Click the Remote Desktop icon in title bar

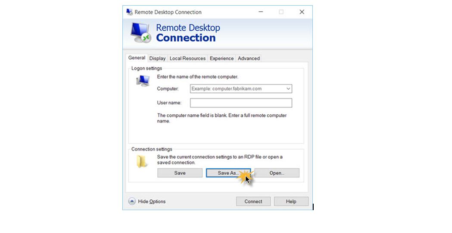(129, 12)
